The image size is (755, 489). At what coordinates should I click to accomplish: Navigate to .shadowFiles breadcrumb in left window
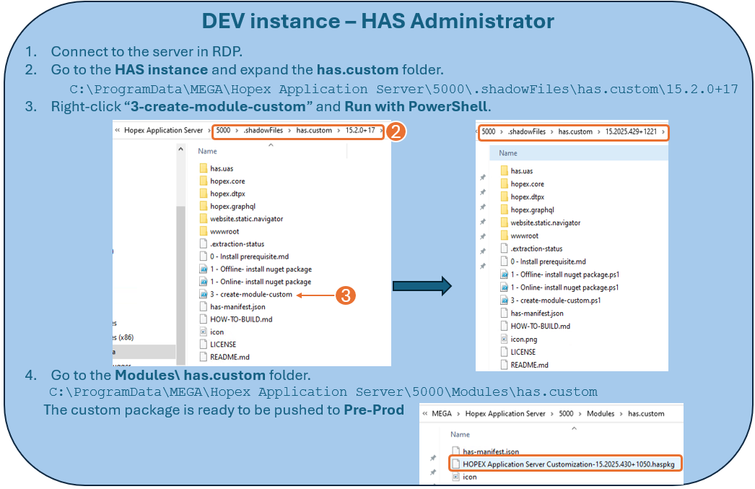click(262, 131)
